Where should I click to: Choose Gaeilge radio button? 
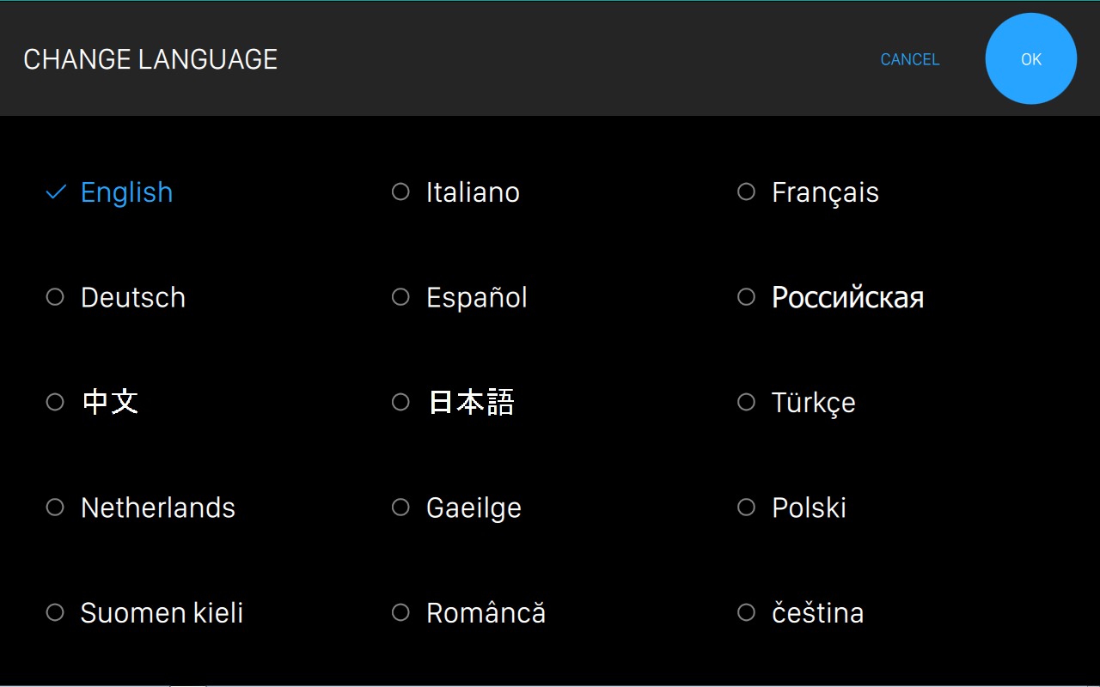400,508
